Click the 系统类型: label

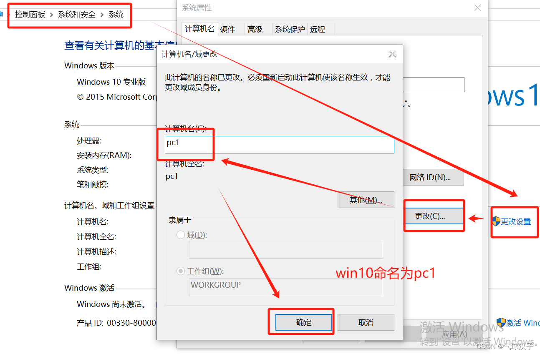93,170
